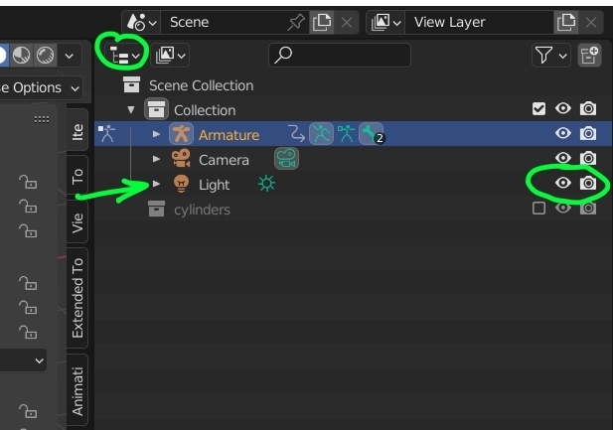Uncheck the Collection exclude checkbox

[x=538, y=108]
